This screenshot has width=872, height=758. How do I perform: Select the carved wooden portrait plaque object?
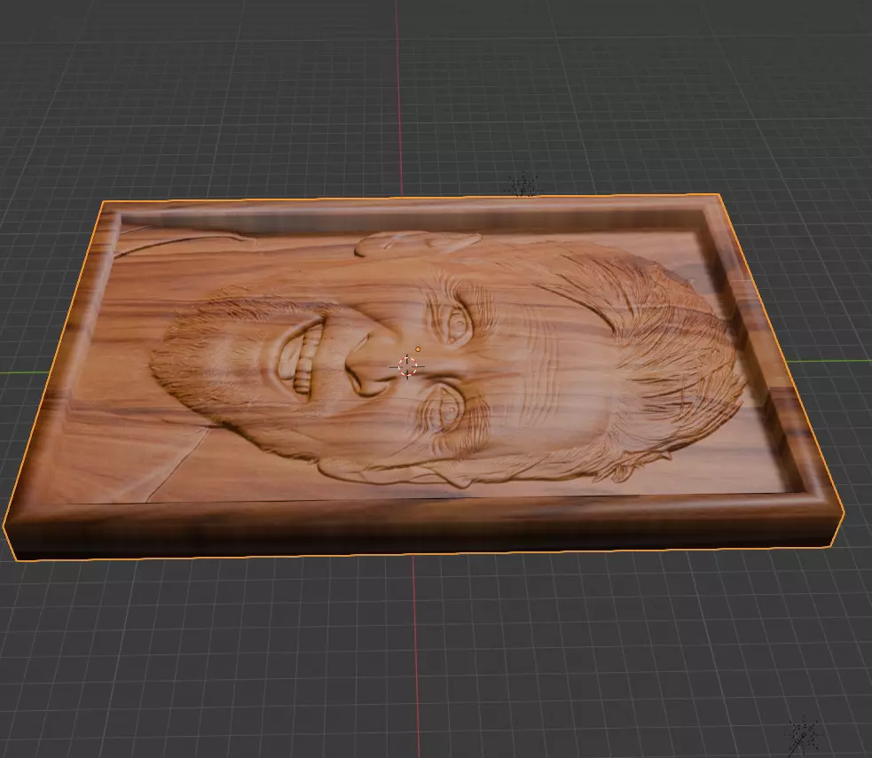click(x=422, y=378)
